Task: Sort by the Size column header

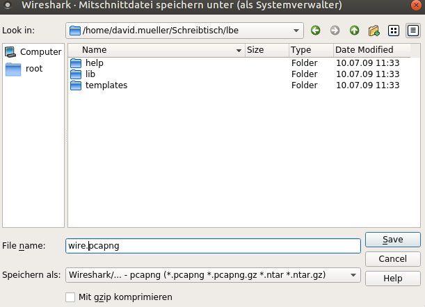Action: [267, 50]
